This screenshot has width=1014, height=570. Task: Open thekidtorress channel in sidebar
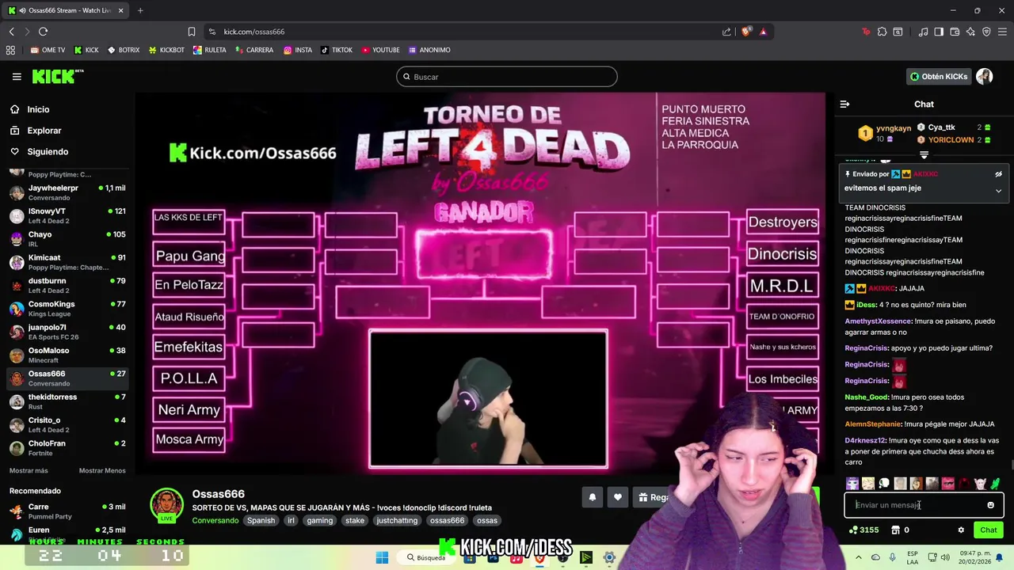click(x=67, y=401)
